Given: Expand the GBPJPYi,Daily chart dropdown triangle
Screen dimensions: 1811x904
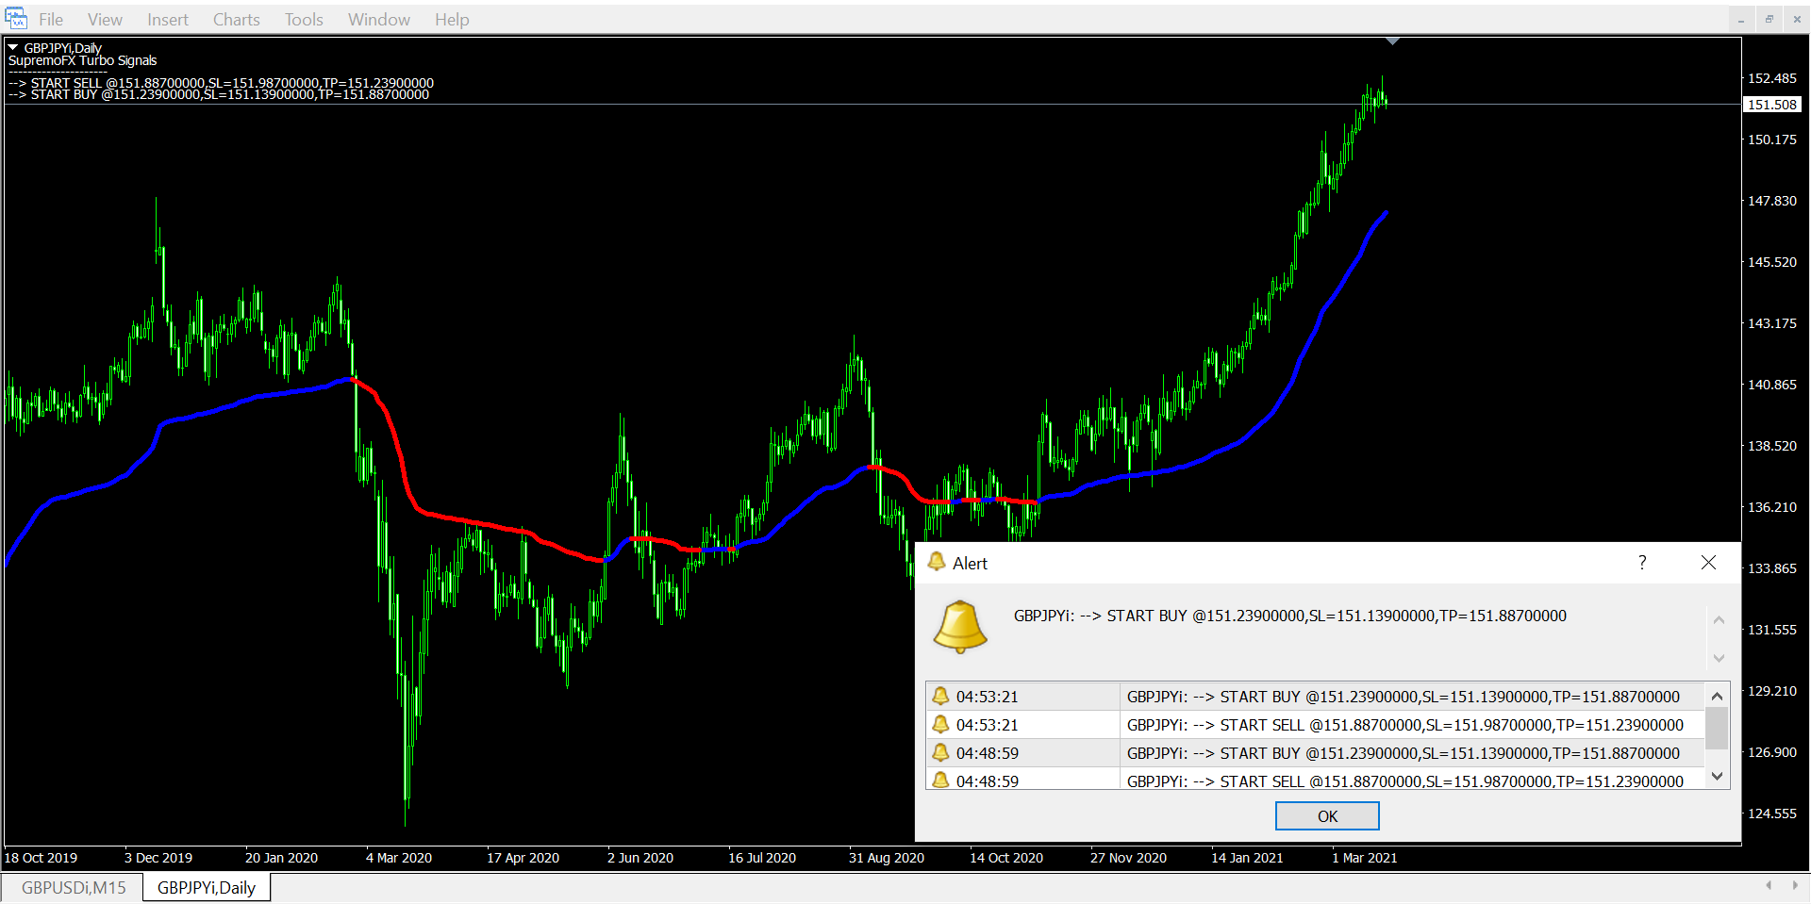Looking at the screenshot, I should coord(13,47).
